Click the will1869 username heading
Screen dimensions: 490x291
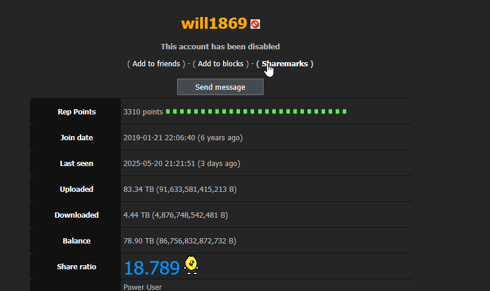tap(214, 23)
